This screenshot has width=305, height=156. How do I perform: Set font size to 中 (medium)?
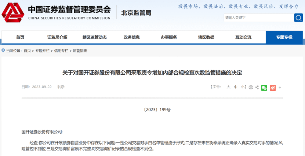point(236,87)
